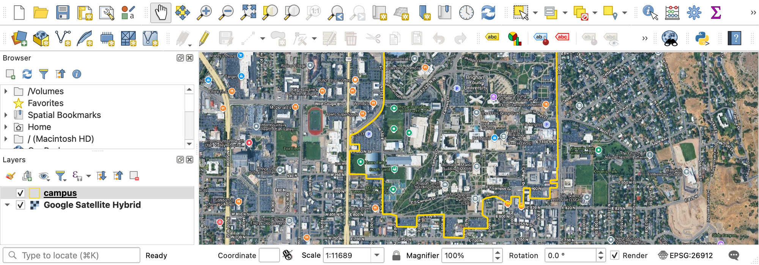Open the Temporal Controller clock icon

466,13
